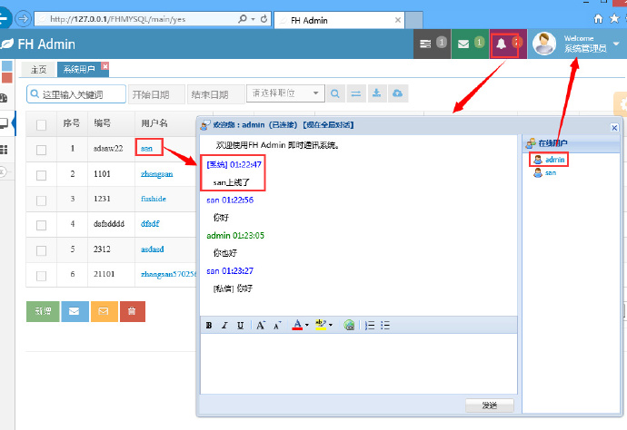Click the 结束日期 end date field
This screenshot has height=430, width=627.
pos(215,94)
